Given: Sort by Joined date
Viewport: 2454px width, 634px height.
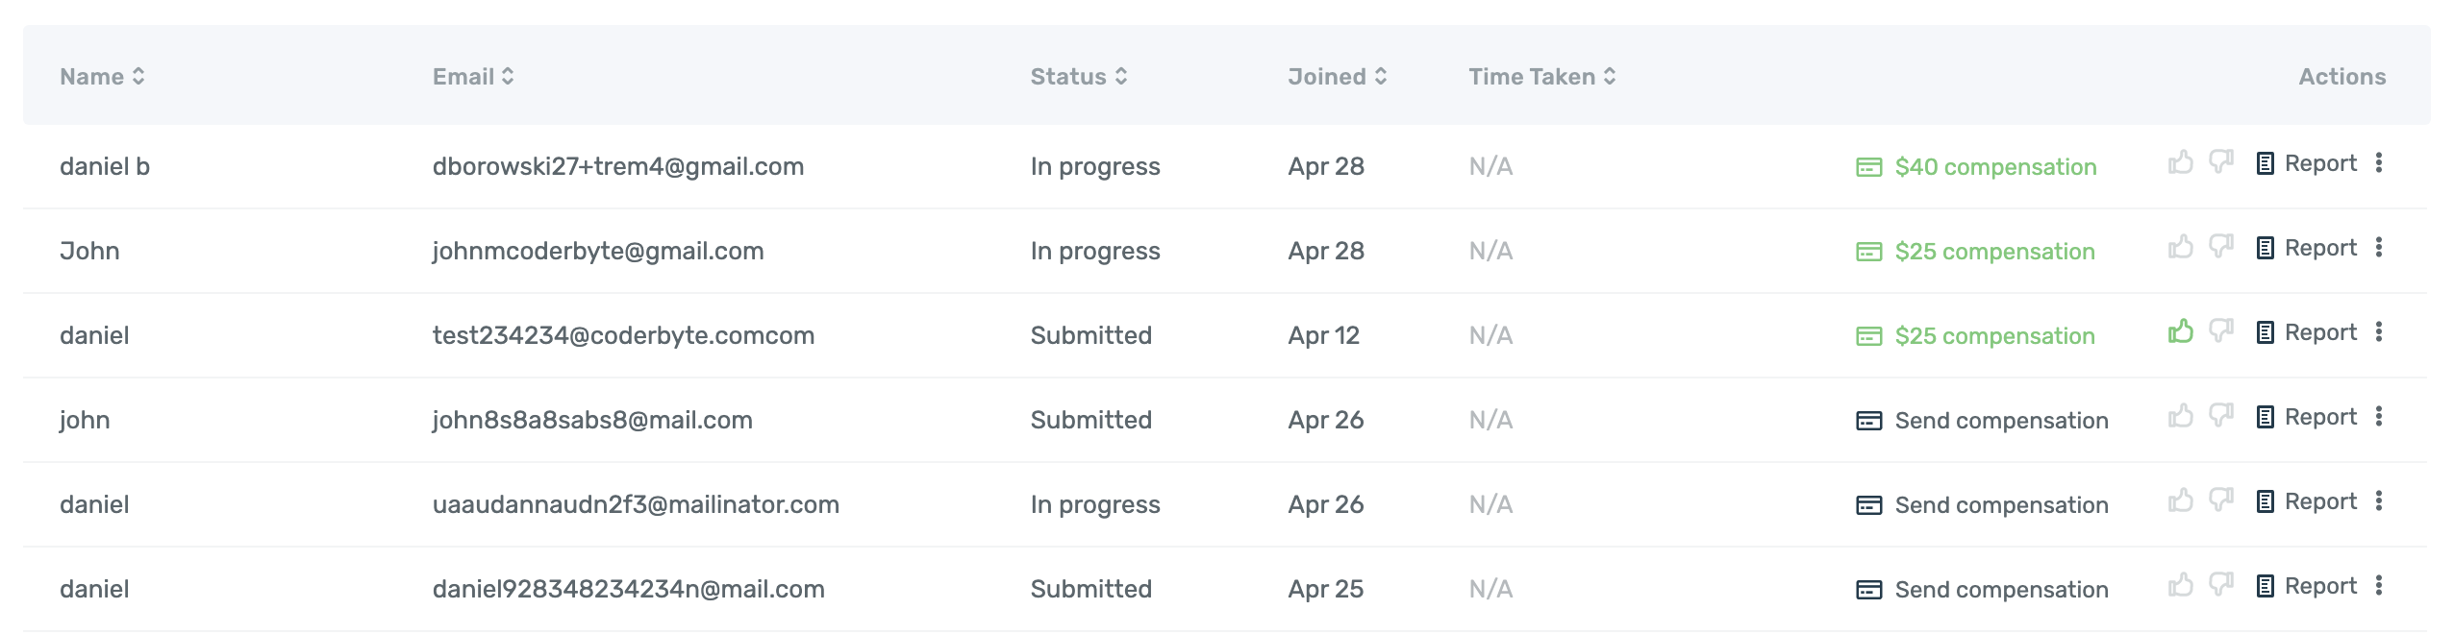Looking at the screenshot, I should tap(1338, 77).
